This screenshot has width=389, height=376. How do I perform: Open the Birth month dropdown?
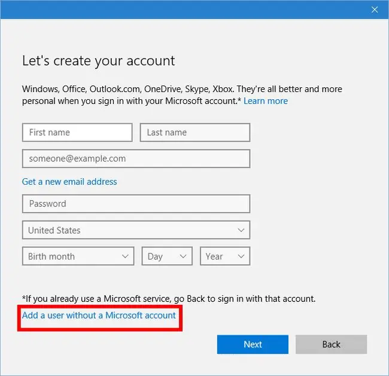[78, 256]
